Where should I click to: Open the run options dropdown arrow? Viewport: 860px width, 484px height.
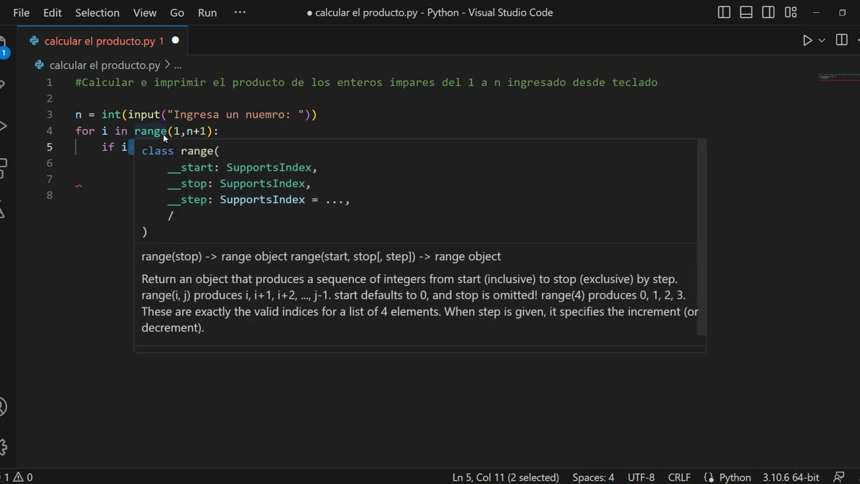coord(821,40)
